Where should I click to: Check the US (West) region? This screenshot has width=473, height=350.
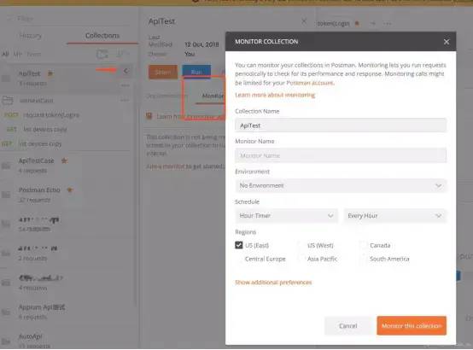301,245
